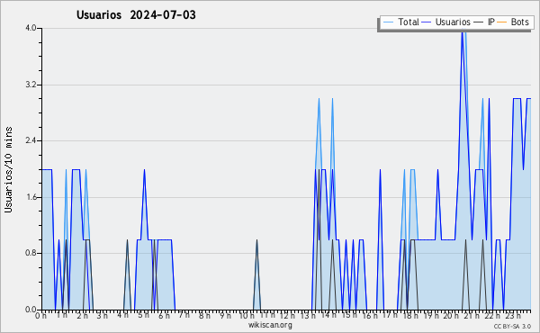Click the 21 h x-axis label

(x=472, y=316)
